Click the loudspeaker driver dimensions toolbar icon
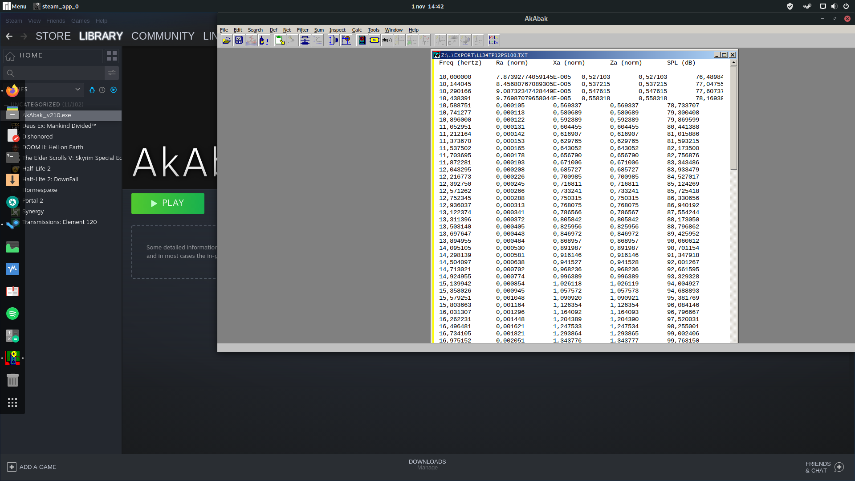 (334, 41)
